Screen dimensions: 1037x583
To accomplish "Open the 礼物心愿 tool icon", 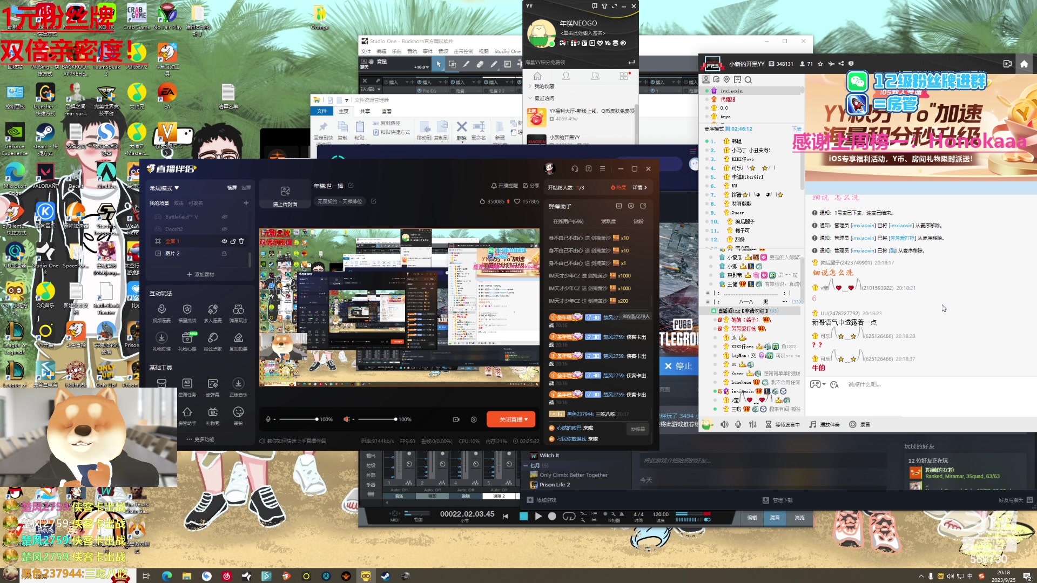I will (x=187, y=341).
